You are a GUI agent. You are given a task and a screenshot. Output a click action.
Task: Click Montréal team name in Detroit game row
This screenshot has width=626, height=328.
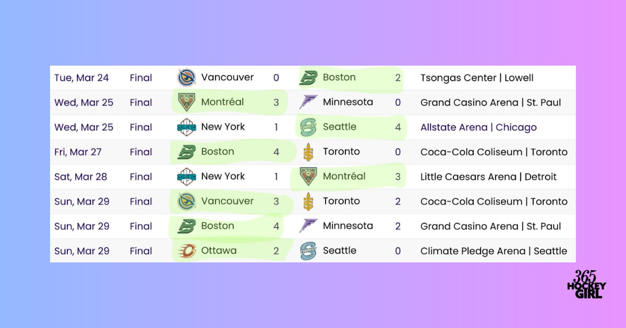[344, 176]
